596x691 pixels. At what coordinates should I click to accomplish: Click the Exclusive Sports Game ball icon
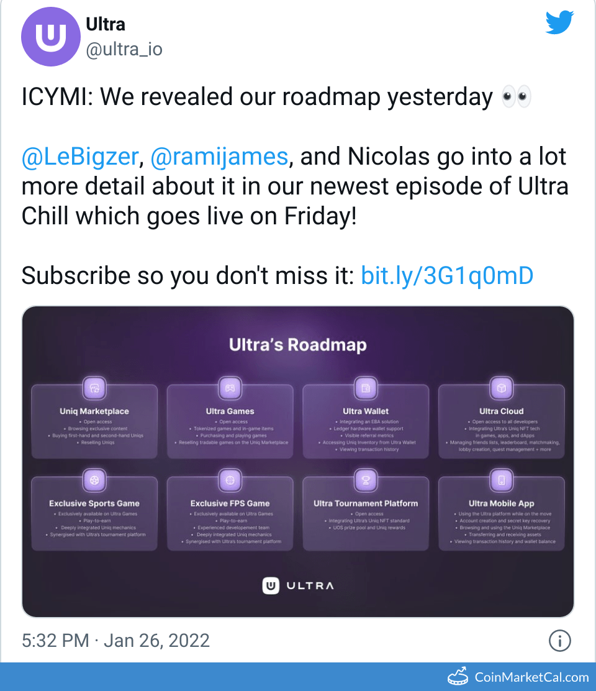pyautogui.click(x=94, y=480)
